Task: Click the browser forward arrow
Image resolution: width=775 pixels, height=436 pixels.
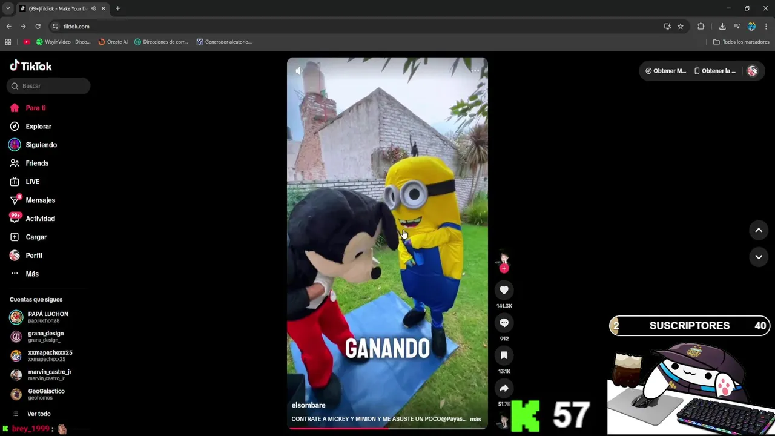Action: 23,27
